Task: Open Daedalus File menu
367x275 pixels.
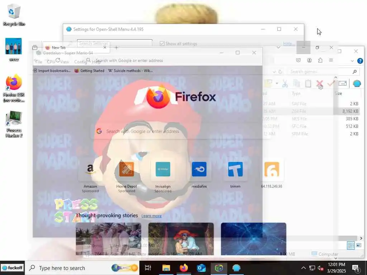Action: tap(39, 62)
